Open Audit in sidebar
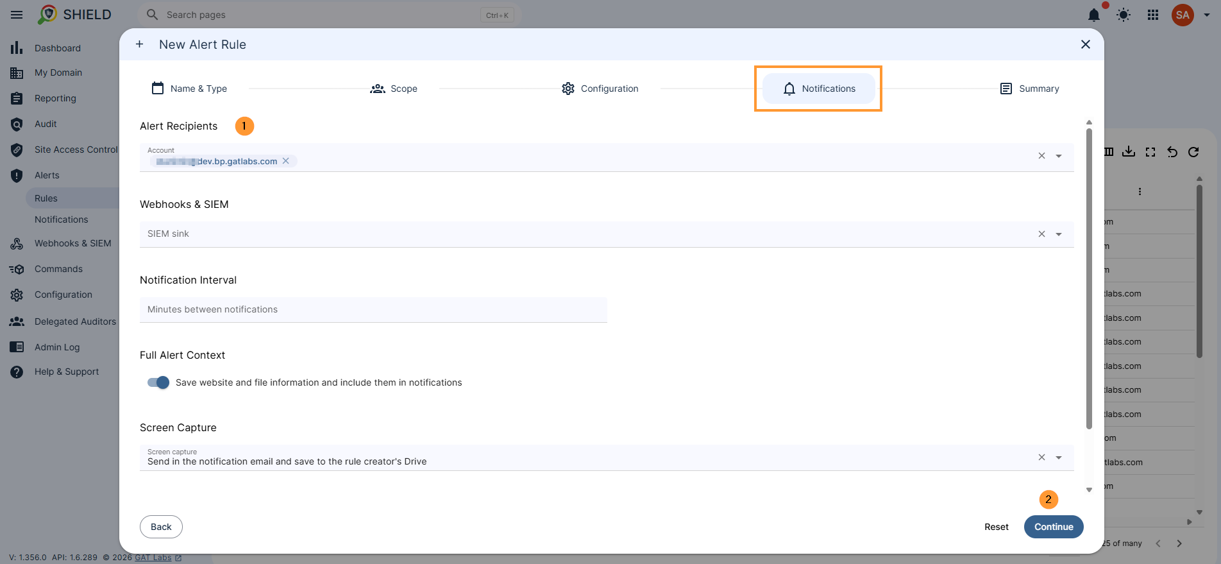Screen dimensions: 1221x564 click(x=46, y=124)
